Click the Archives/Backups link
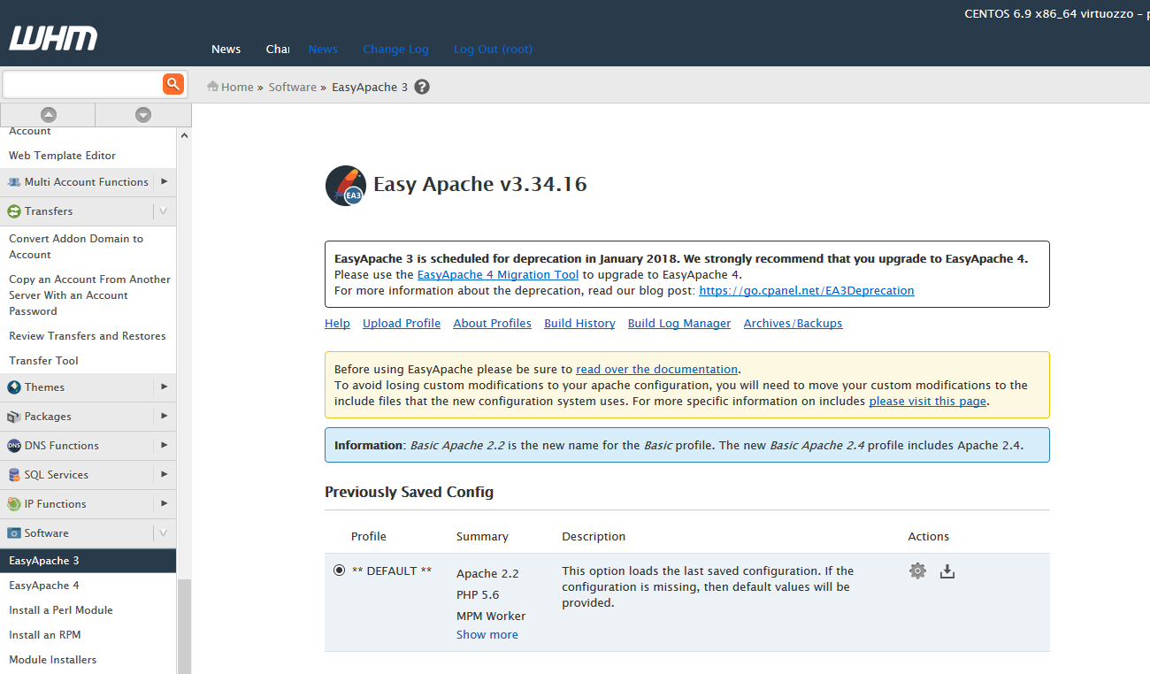The width and height of the screenshot is (1150, 674). (x=793, y=324)
